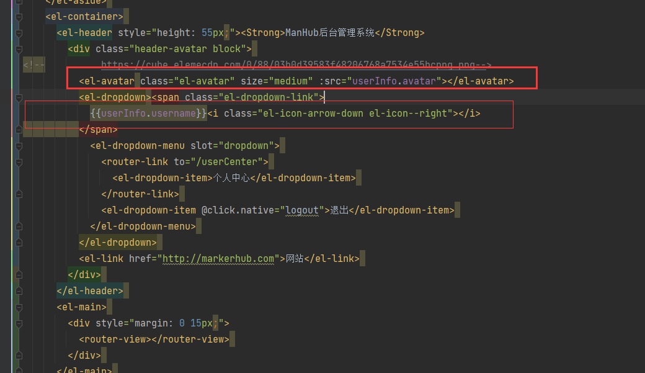Toggle fold marker at closing el-dropdown tag
The height and width of the screenshot is (373, 645).
pyautogui.click(x=19, y=243)
